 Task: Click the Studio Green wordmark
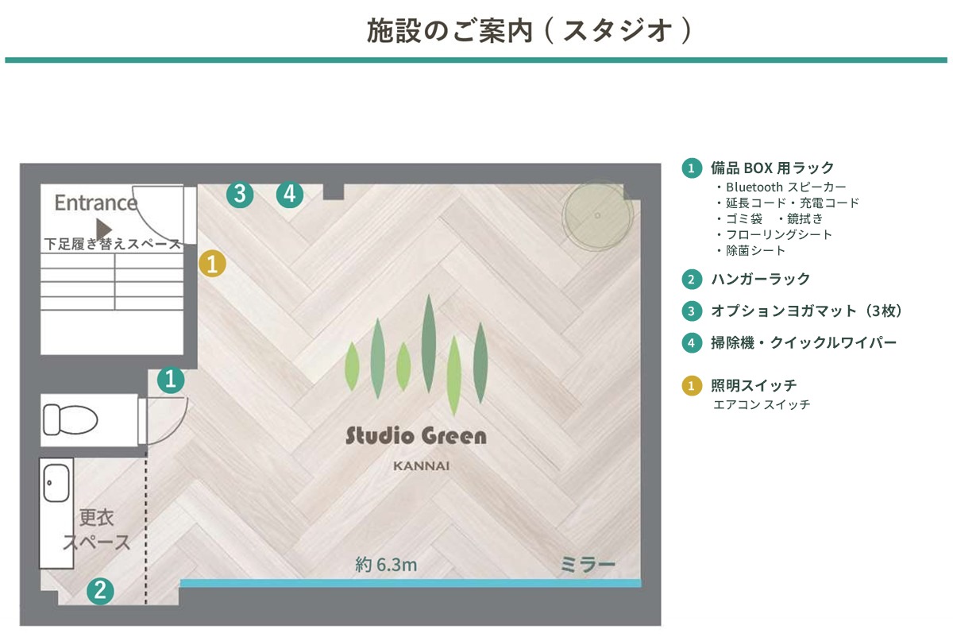pos(415,436)
